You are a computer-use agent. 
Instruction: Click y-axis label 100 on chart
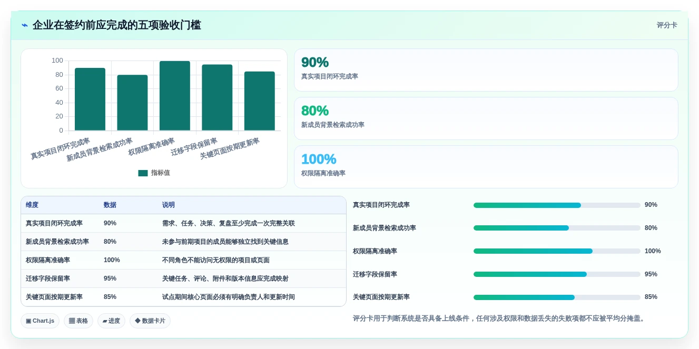tap(57, 61)
